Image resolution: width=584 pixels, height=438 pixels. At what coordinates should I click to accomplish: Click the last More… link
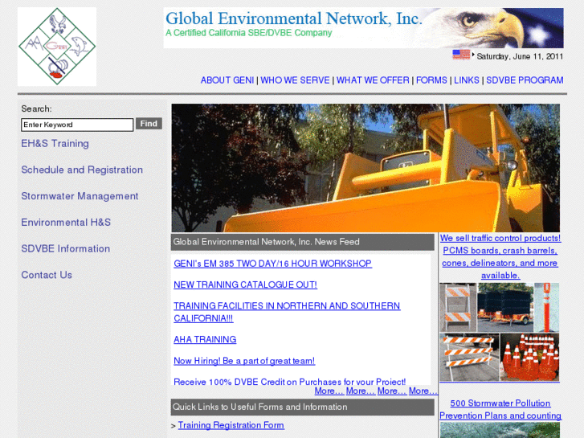click(x=423, y=391)
